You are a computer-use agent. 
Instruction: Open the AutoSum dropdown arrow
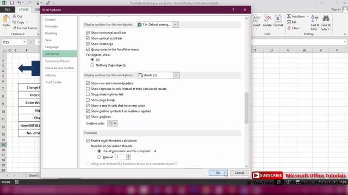click(308, 16)
